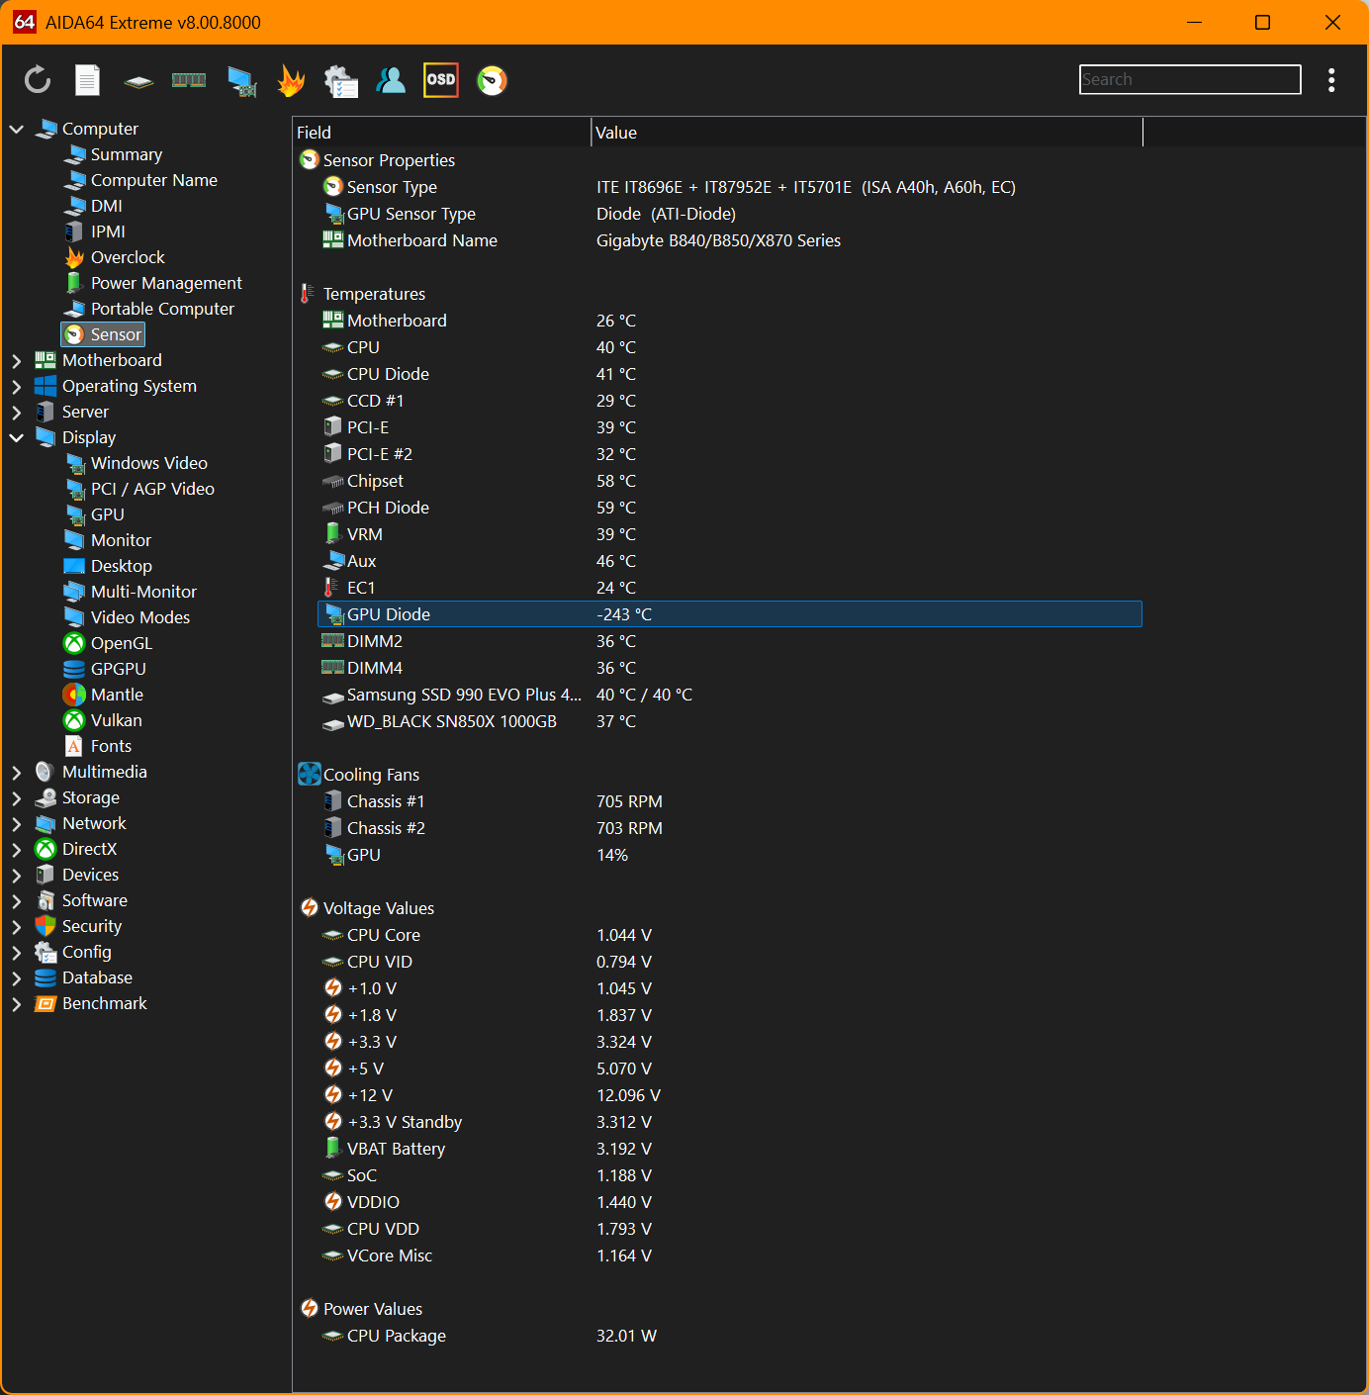Open the sensor gauge toolbar icon
The width and height of the screenshot is (1369, 1395).
pos(492,80)
